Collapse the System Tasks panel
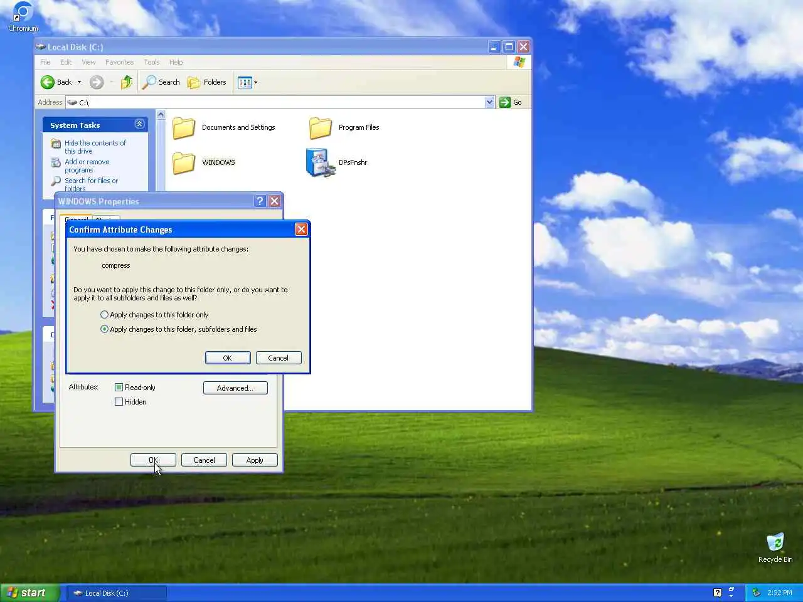Screen dimensions: 803x602 click(139, 124)
